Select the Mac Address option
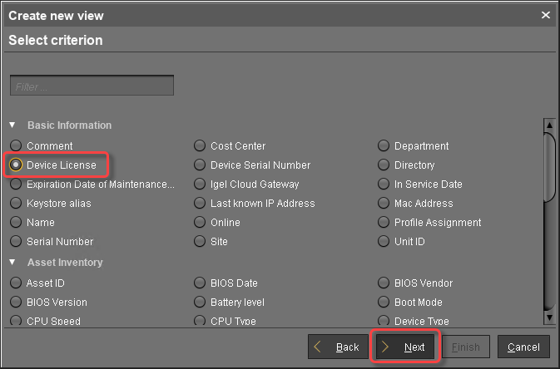 [384, 204]
